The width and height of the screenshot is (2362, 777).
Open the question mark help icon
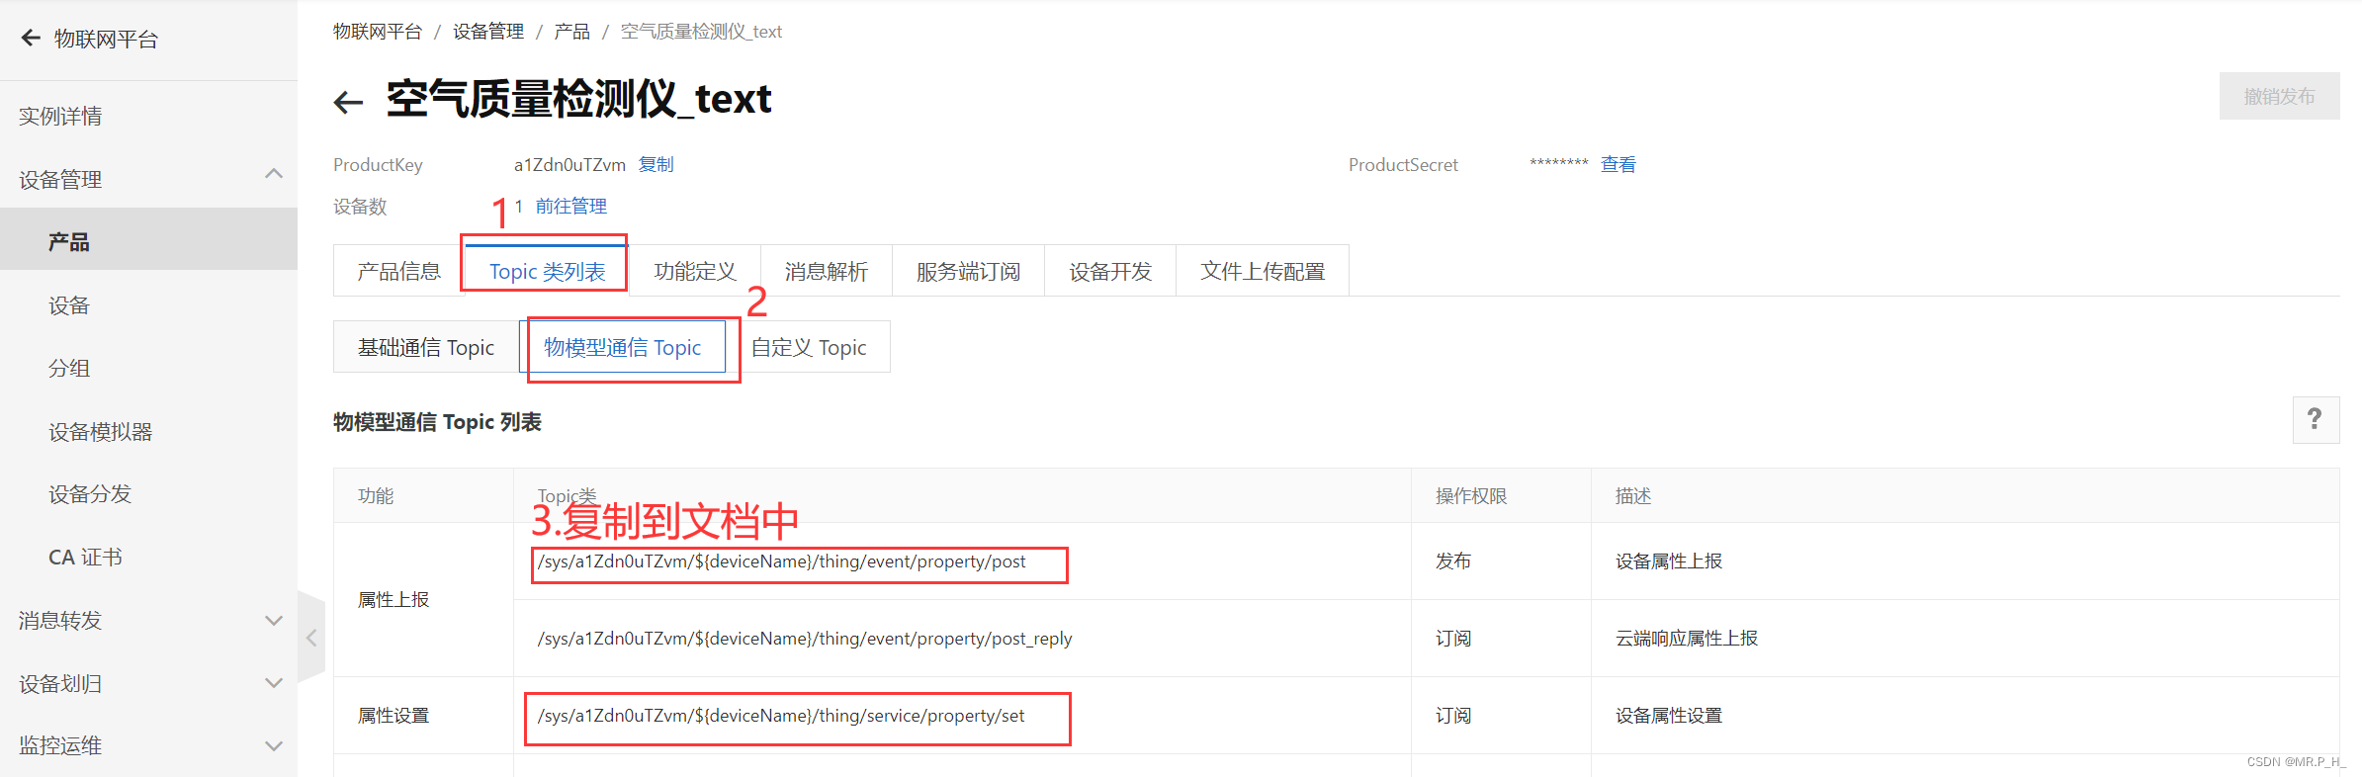(x=2316, y=419)
